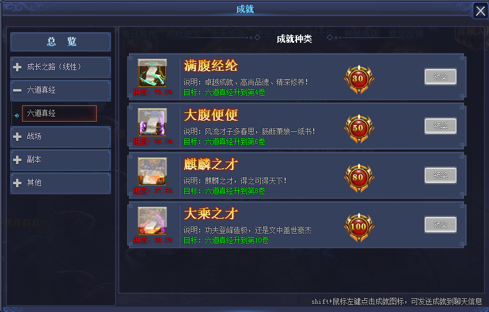Click the 麒麟之才 achievement icon
This screenshot has height=312, width=489.
pos(152,172)
